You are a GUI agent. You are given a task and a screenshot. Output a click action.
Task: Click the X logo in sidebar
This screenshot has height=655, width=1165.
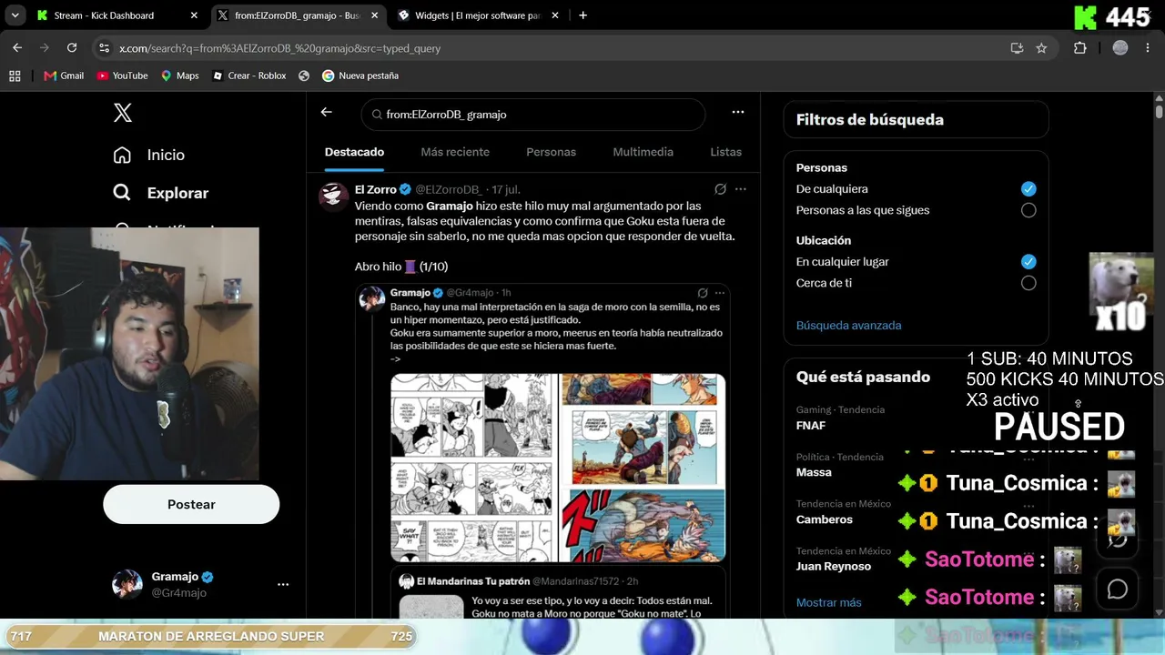[x=123, y=113]
